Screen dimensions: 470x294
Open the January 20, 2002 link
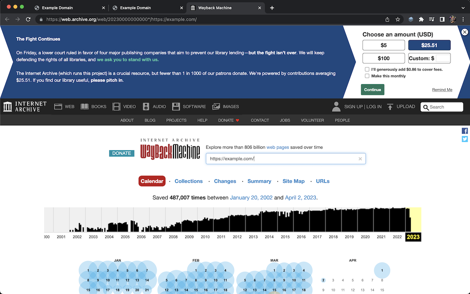[x=251, y=198]
